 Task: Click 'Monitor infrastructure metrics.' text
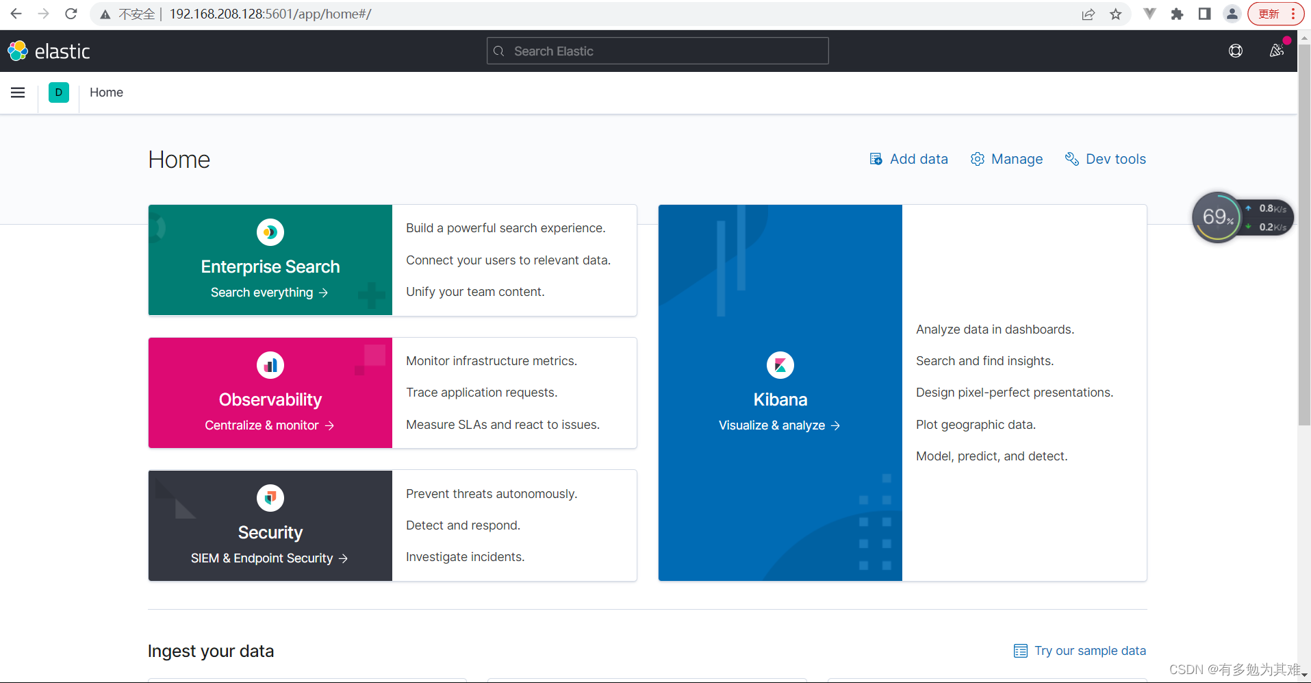(x=492, y=361)
